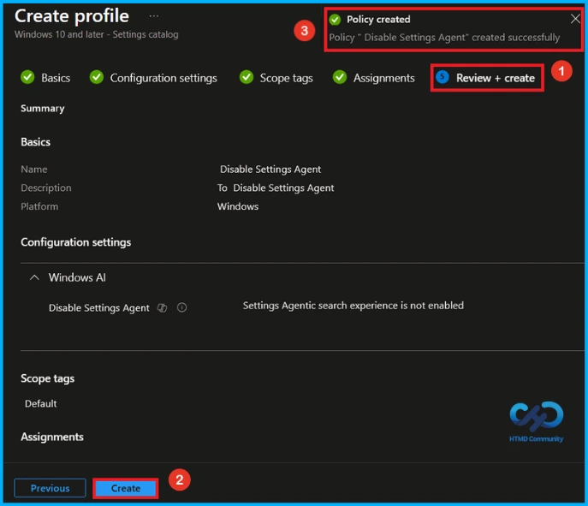Viewport: 588px width, 506px height.
Task: Click the 'Disable Settings Agent' setting label
Action: point(99,308)
